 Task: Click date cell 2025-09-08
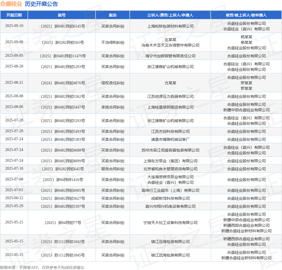point(14,42)
